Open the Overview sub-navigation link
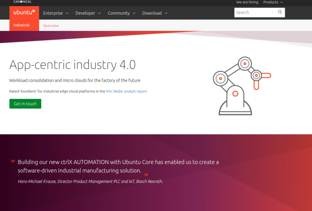This screenshot has height=211, width=312. click(x=51, y=26)
